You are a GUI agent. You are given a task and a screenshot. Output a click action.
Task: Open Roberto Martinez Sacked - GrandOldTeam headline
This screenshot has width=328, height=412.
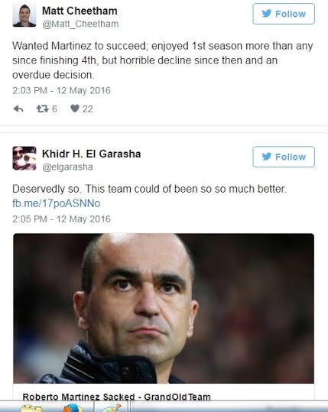(x=117, y=397)
